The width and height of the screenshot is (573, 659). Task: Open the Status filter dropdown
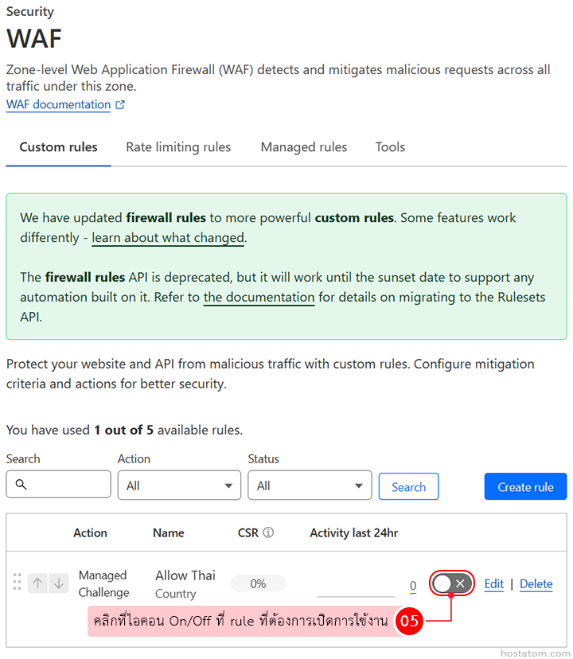coord(310,485)
